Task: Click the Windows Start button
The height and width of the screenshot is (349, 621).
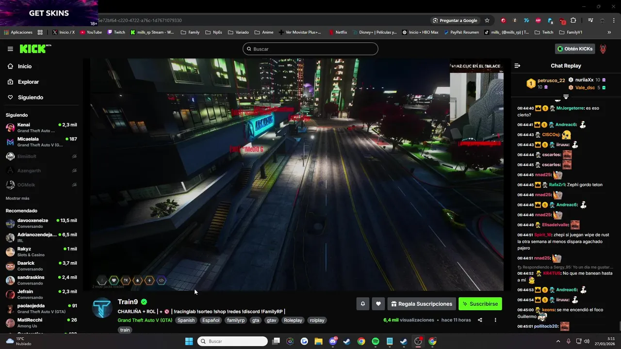Action: (x=189, y=341)
